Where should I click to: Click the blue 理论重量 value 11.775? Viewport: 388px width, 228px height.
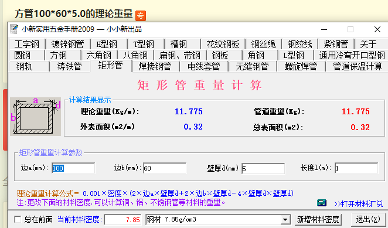[189, 111]
